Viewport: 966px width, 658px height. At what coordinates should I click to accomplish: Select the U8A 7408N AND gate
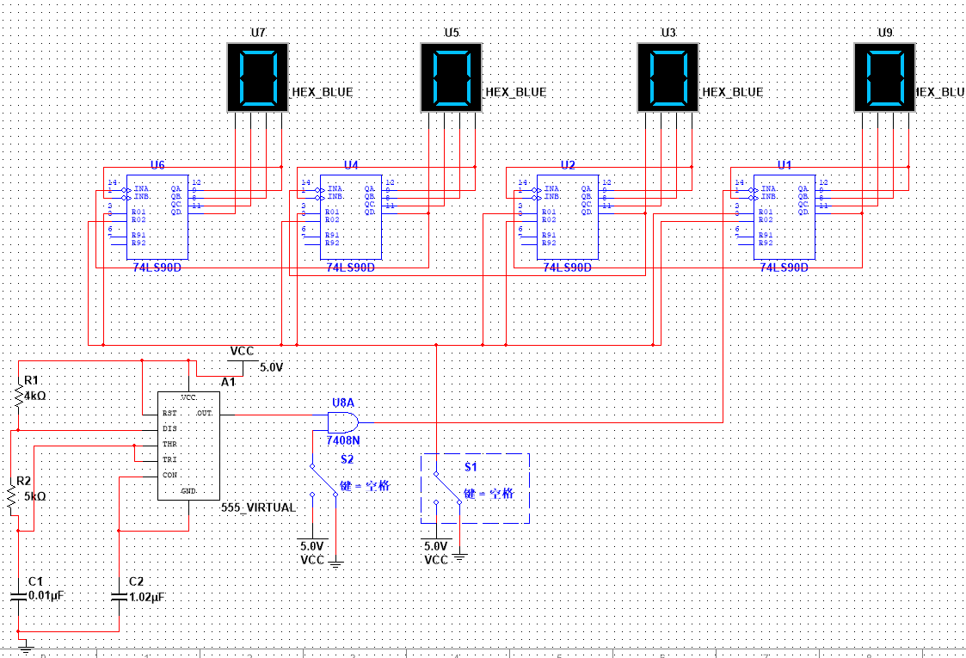point(343,422)
